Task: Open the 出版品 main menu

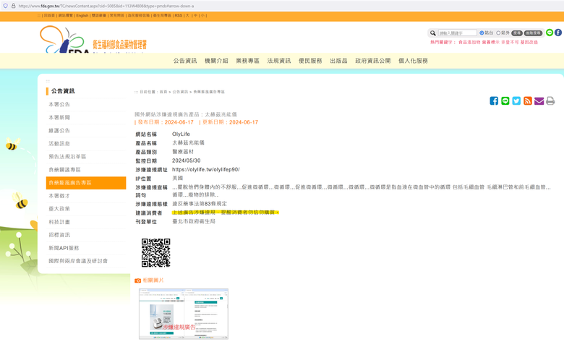Action: (x=338, y=61)
